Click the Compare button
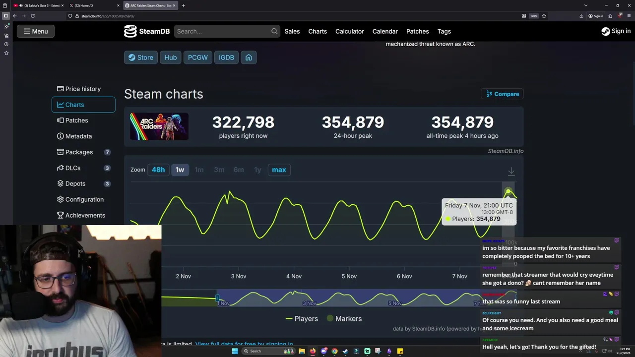The image size is (635, 357). point(502,94)
